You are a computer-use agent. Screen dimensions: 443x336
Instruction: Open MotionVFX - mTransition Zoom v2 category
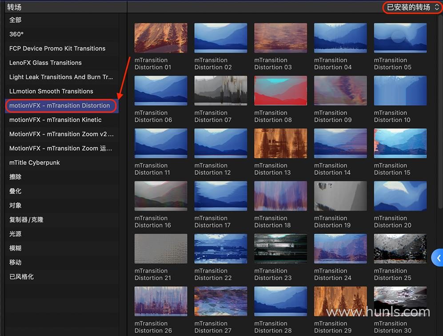point(62,134)
